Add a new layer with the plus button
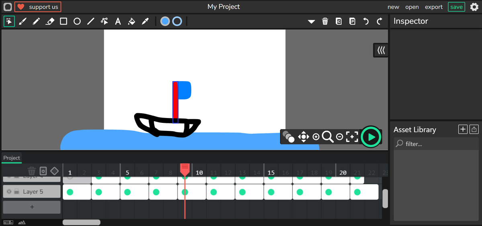This screenshot has width=482, height=226. (x=32, y=207)
